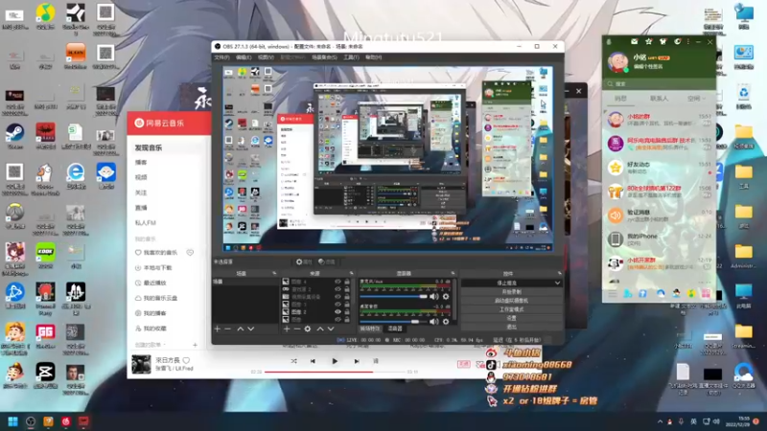Click 开始录制 button in OBS Controls

pos(511,292)
